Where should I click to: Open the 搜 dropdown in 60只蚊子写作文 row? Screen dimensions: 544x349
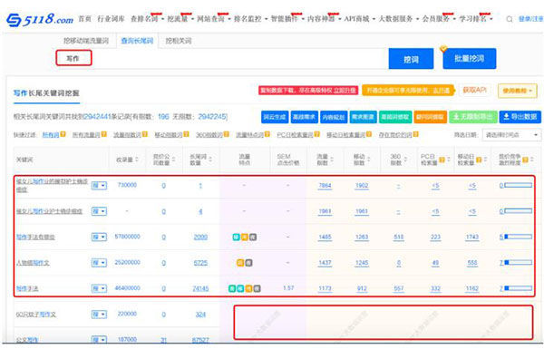point(99,315)
